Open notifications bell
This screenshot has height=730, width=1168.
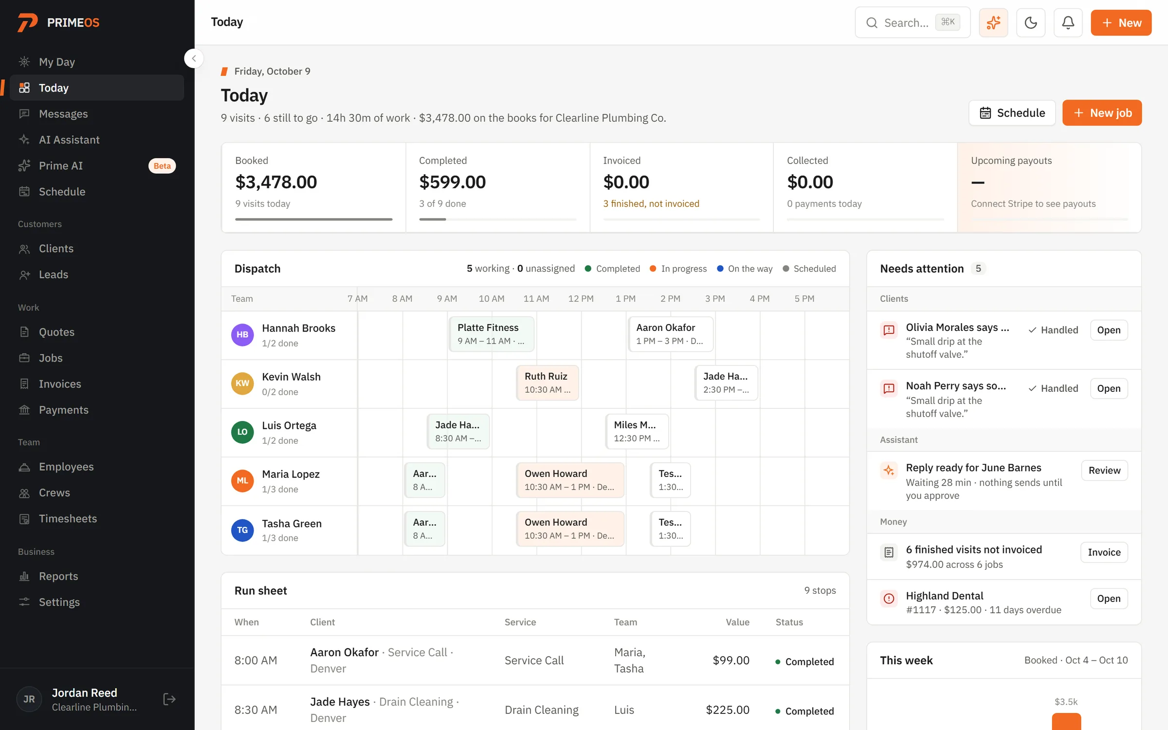point(1068,23)
